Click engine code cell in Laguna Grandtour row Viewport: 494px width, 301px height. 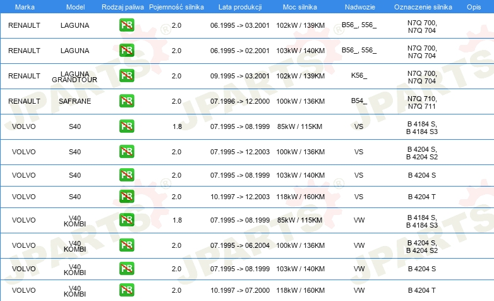click(422, 77)
